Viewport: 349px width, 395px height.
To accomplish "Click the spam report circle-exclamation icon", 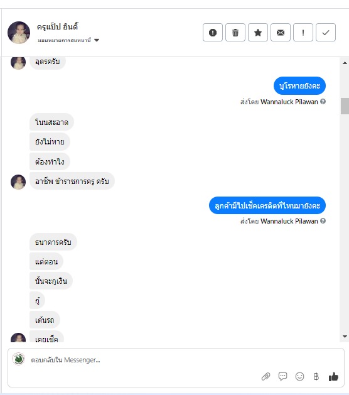I will click(x=213, y=33).
